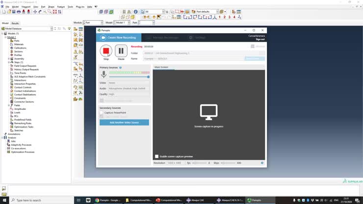Stop the Panopto recording
This screenshot has height=204, width=363.
click(106, 51)
